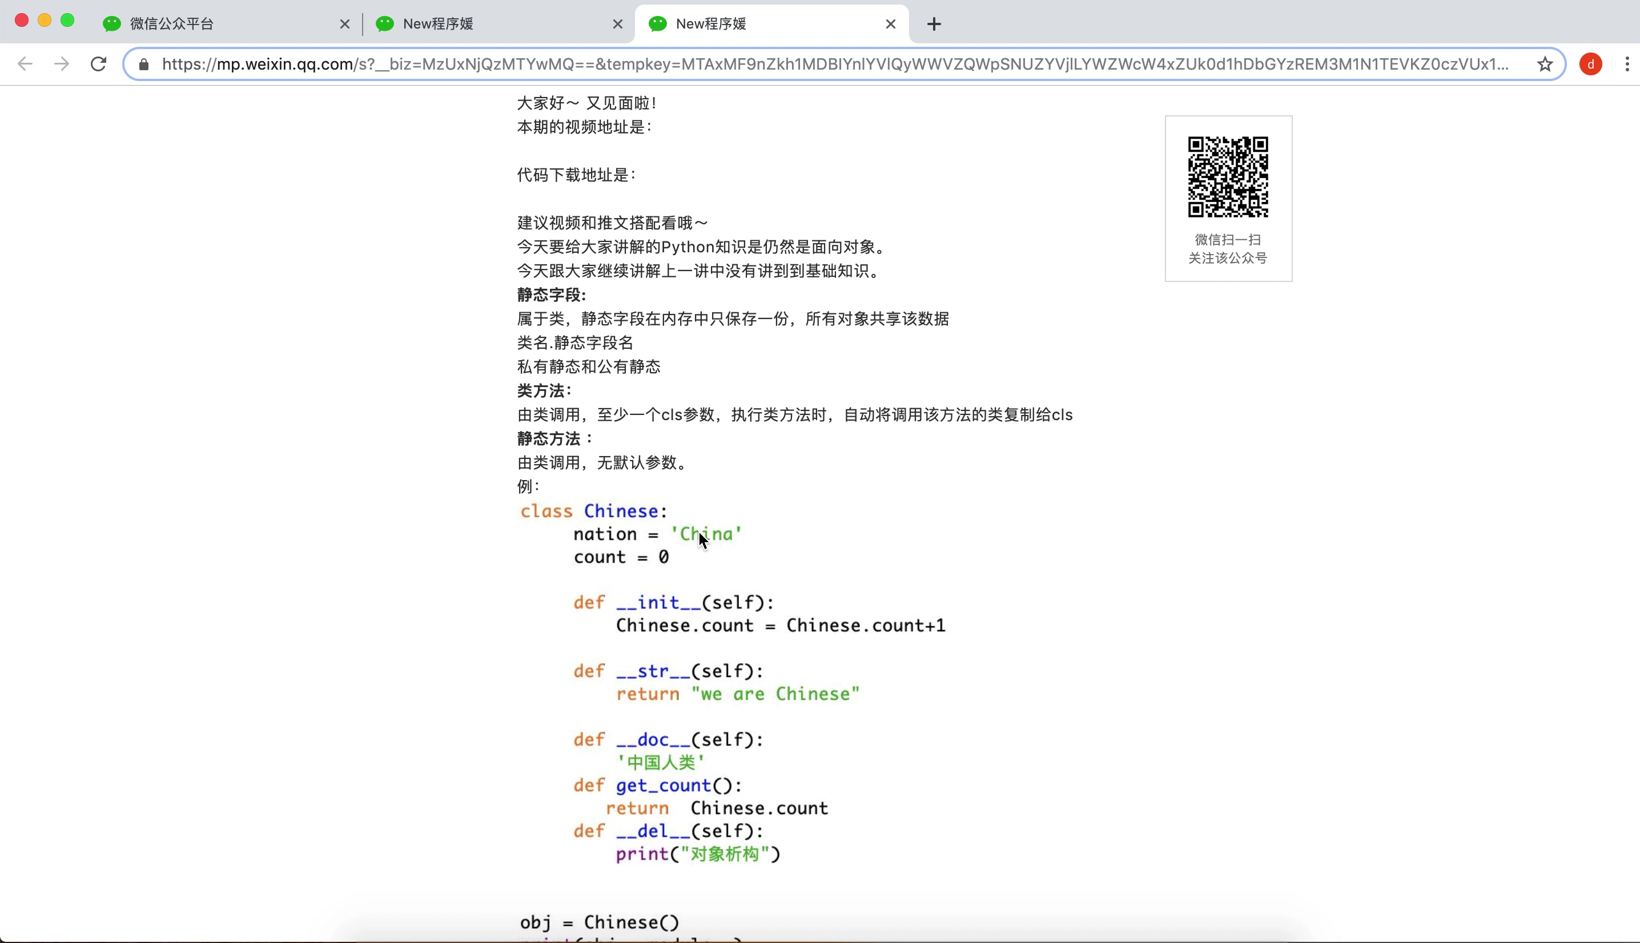Click the favicon on the active New程序媛 tab

[x=657, y=24]
